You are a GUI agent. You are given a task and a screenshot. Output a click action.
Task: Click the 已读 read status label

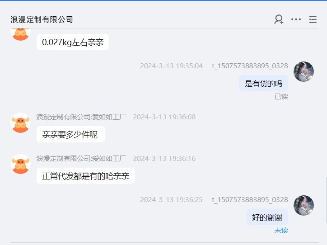pyautogui.click(x=281, y=97)
